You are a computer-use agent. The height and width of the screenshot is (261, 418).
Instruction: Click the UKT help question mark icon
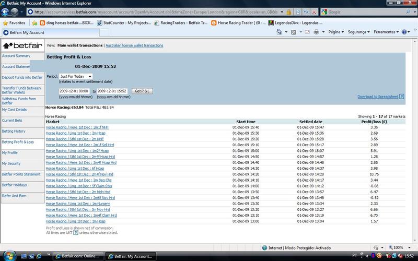(76, 232)
